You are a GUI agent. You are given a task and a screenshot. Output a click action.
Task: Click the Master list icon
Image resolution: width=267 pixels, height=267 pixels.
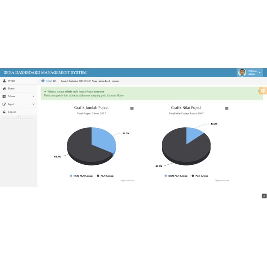(x=4, y=97)
